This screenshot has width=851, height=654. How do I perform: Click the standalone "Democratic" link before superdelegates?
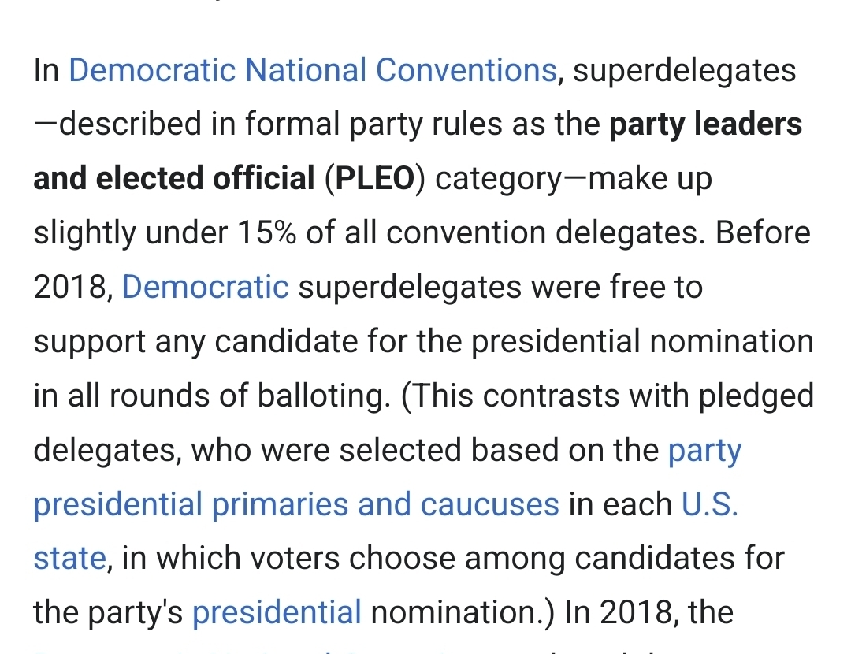206,287
